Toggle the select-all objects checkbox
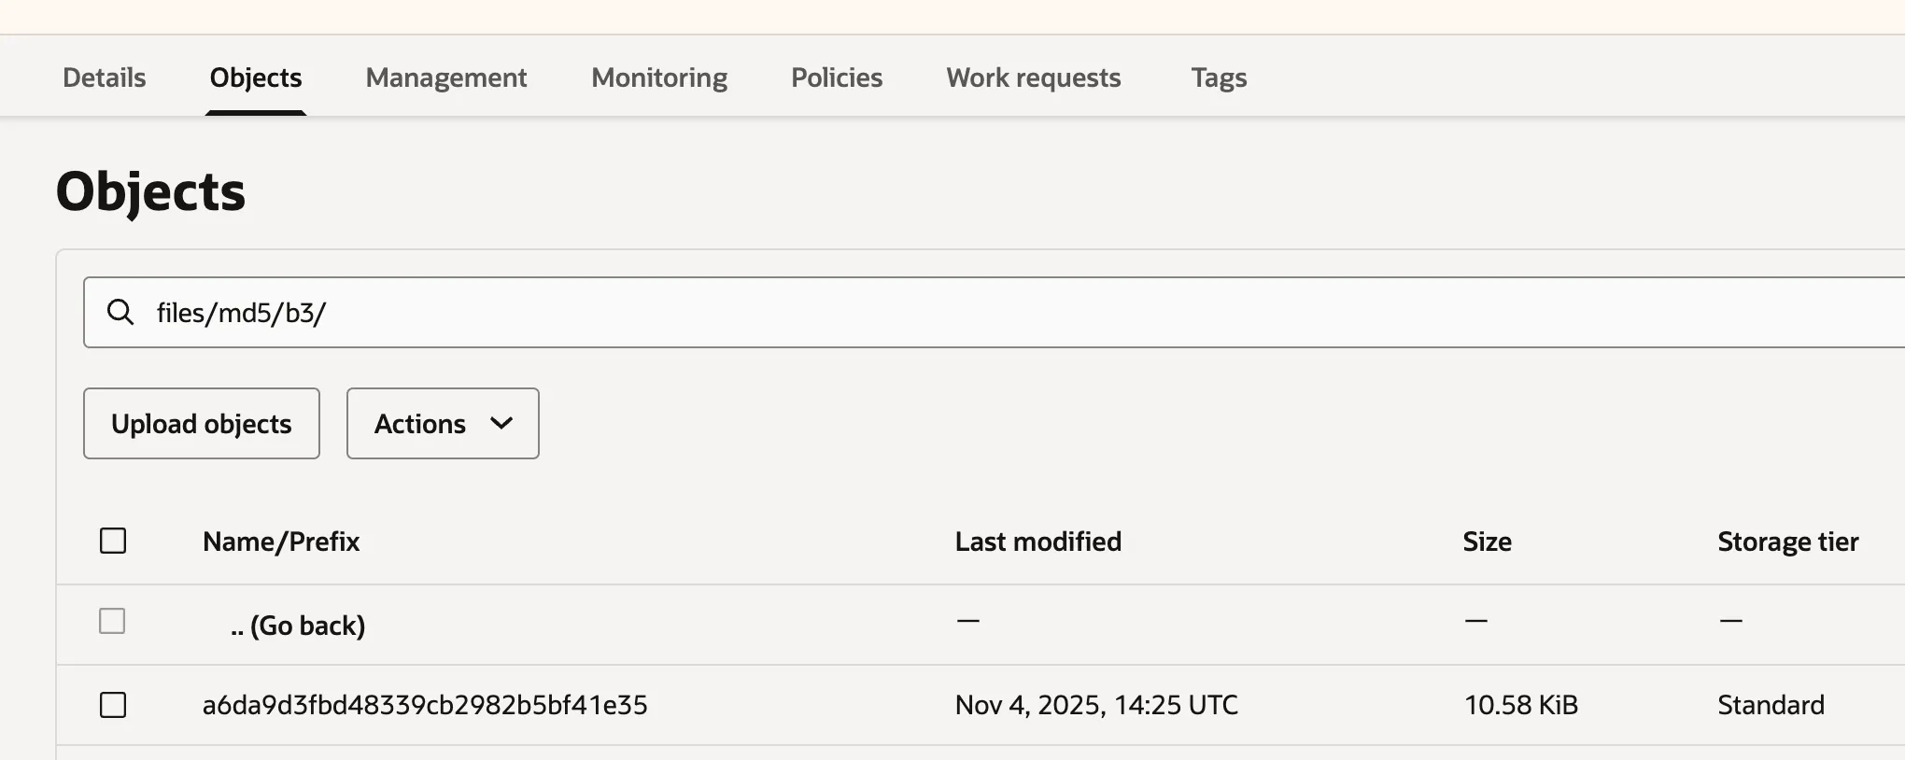1905x760 pixels. coord(113,541)
